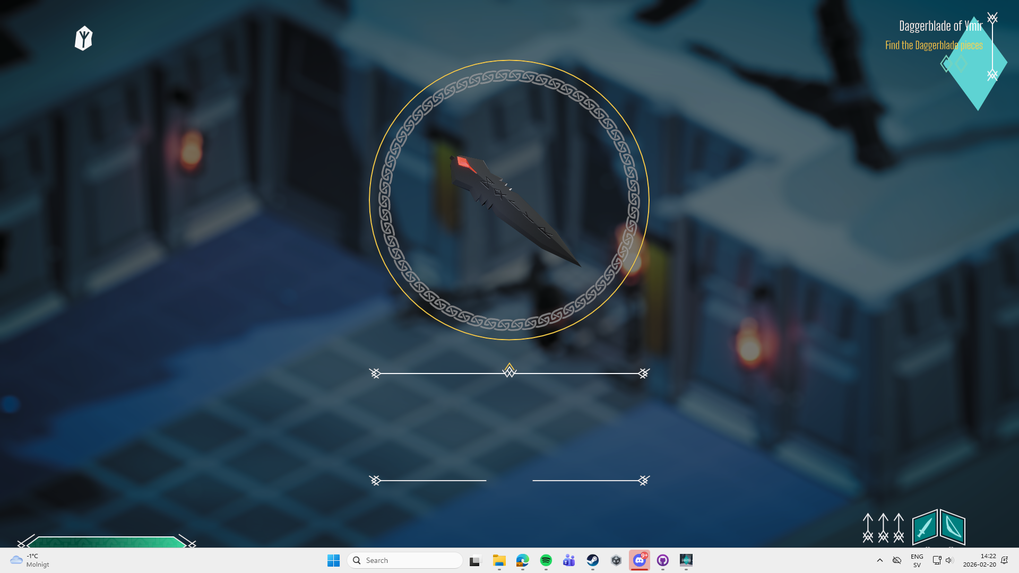
Task: Open Unity Hub from the taskbar
Action: pos(616,560)
